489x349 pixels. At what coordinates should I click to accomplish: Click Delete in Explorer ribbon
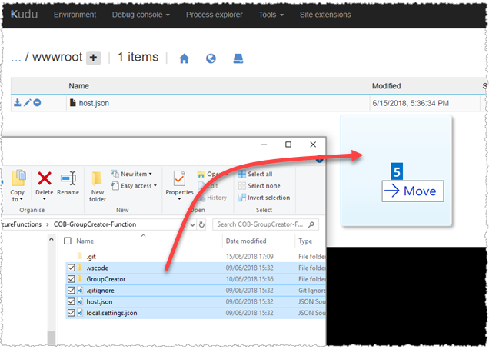pyautogui.click(x=45, y=182)
